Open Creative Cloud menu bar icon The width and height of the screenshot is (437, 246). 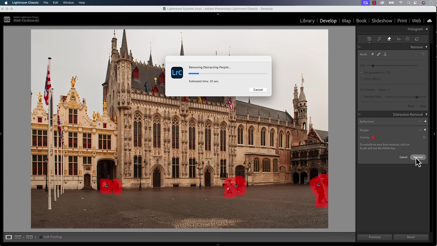(x=382, y=3)
